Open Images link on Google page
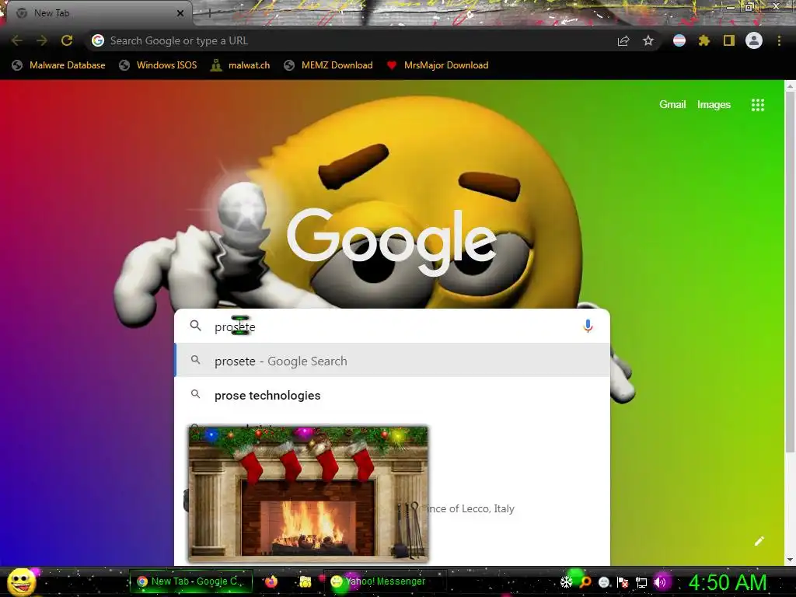 click(x=714, y=105)
